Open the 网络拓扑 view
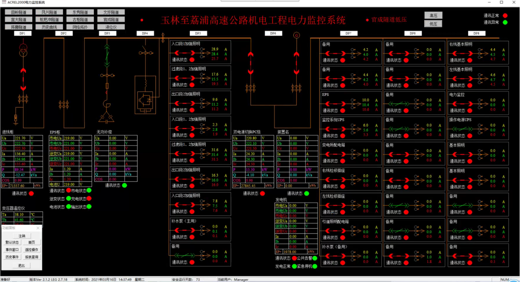The width and height of the screenshot is (520, 282). click(x=80, y=27)
